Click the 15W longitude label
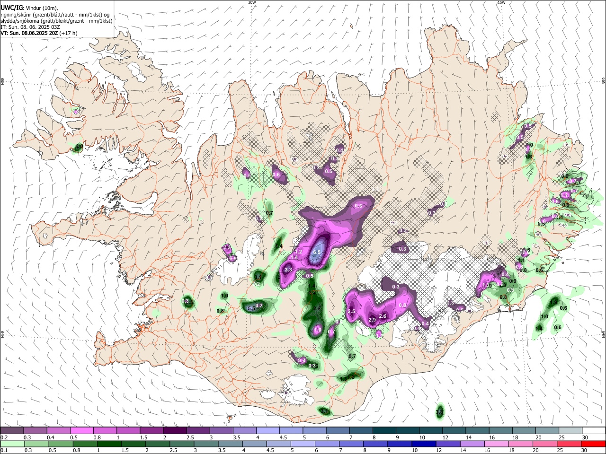 [501, 2]
